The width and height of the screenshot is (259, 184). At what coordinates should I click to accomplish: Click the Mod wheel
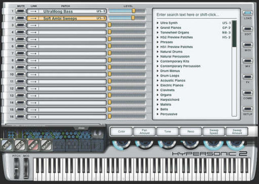pyautogui.click(x=26, y=169)
